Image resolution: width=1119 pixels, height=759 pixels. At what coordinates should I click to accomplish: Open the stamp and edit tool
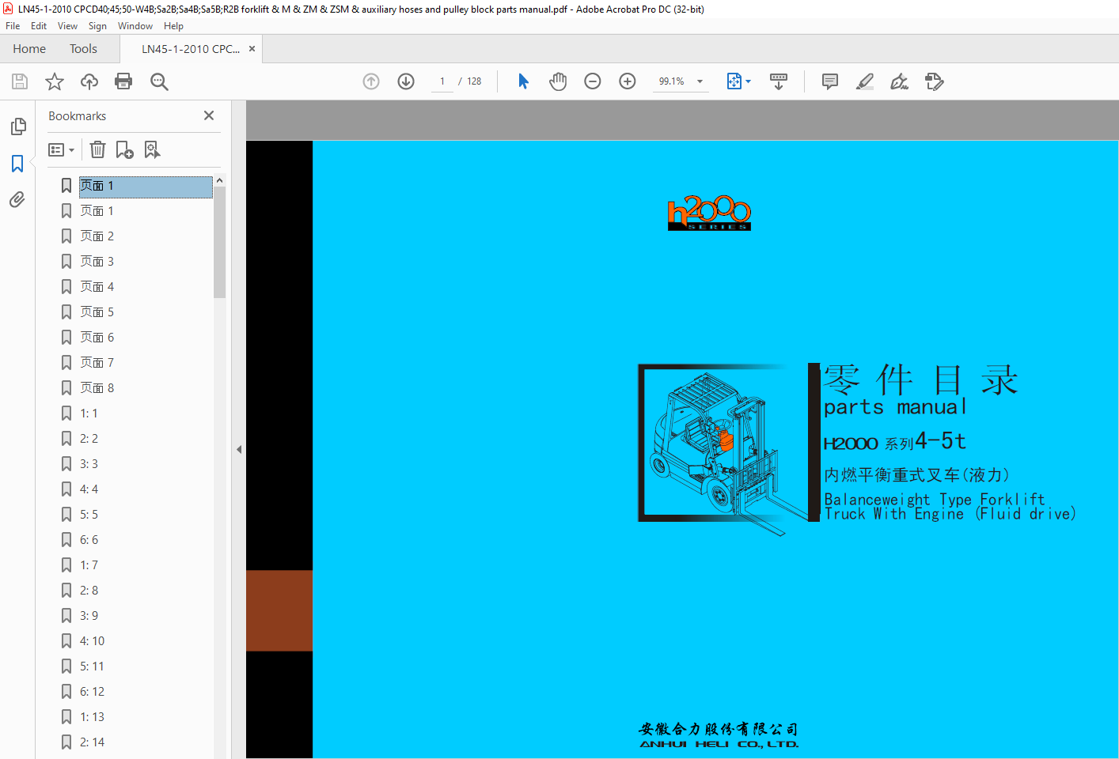pyautogui.click(x=935, y=81)
